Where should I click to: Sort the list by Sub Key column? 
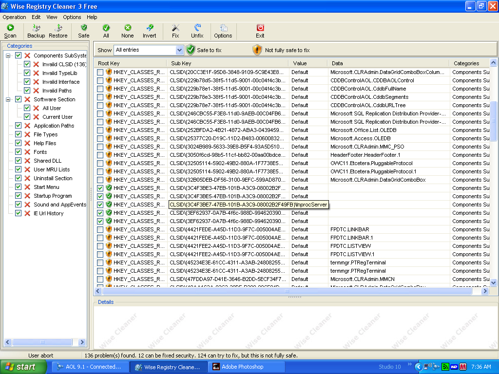(x=228, y=63)
